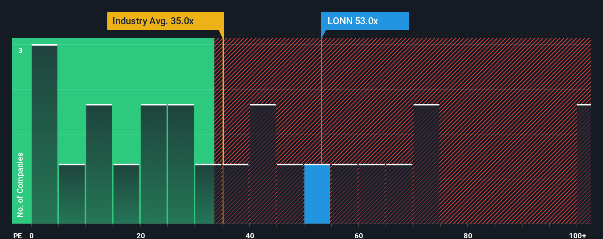The height and width of the screenshot is (239, 603).
Task: Click the short bar starting at PE 60
Action: point(372,194)
